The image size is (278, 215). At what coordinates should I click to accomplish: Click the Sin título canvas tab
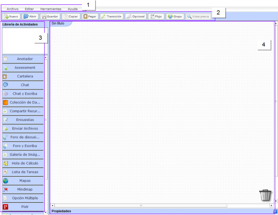tap(58, 23)
